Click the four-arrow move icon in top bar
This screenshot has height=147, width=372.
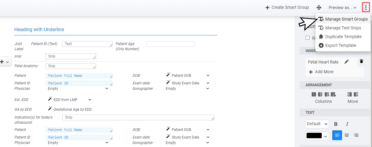(319, 8)
